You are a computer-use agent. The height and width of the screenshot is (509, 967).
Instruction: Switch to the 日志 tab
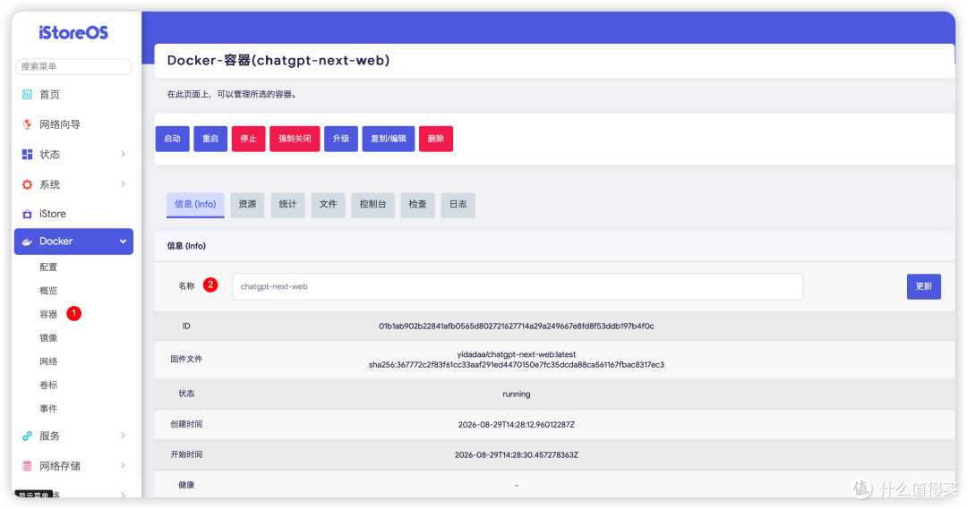(458, 205)
